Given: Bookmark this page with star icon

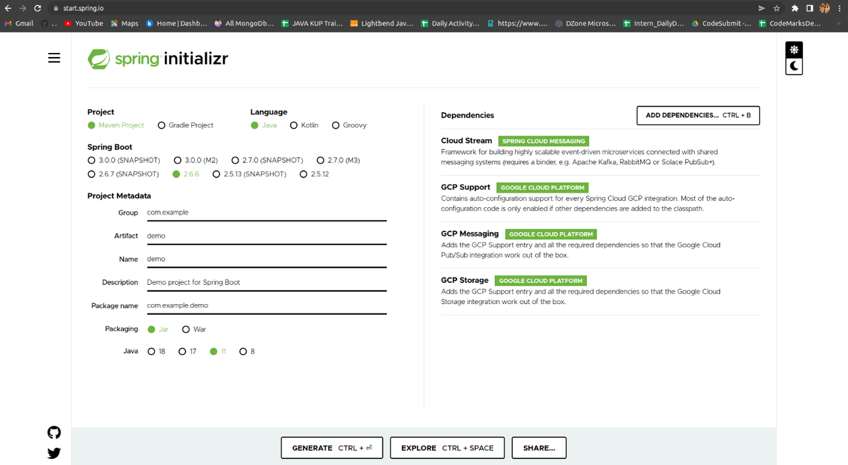Looking at the screenshot, I should [776, 8].
